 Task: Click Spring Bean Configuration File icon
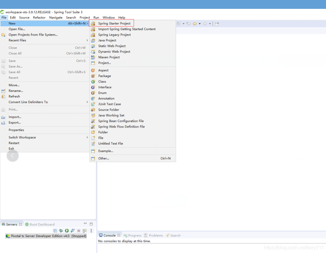coord(93,121)
